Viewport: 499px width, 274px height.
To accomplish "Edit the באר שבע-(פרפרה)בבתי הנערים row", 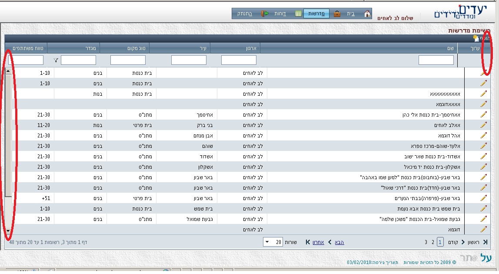I will [x=484, y=198].
